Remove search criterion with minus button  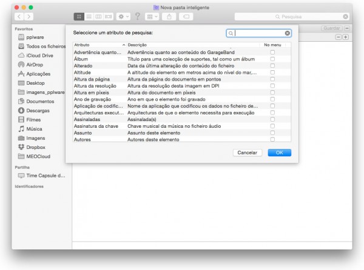pos(339,37)
